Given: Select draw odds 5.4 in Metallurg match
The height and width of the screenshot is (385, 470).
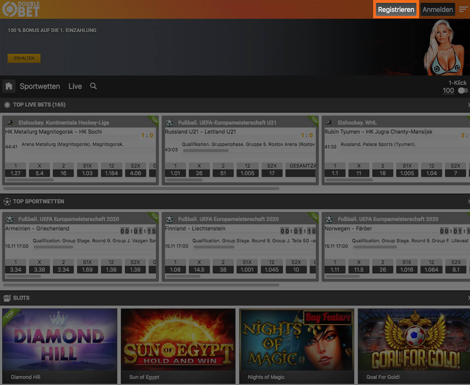Looking at the screenshot, I should coord(39,173).
